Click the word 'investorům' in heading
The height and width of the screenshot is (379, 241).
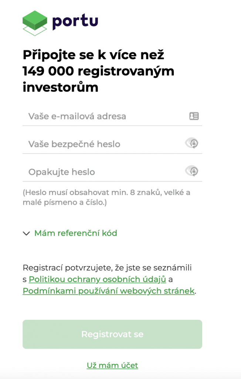60,87
